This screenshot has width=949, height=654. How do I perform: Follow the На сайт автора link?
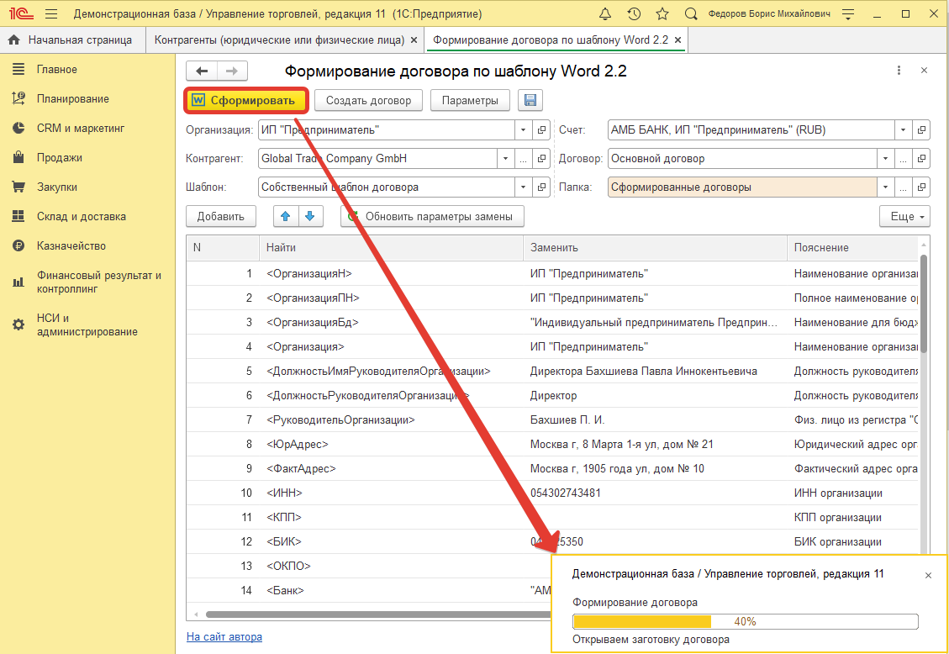click(224, 636)
